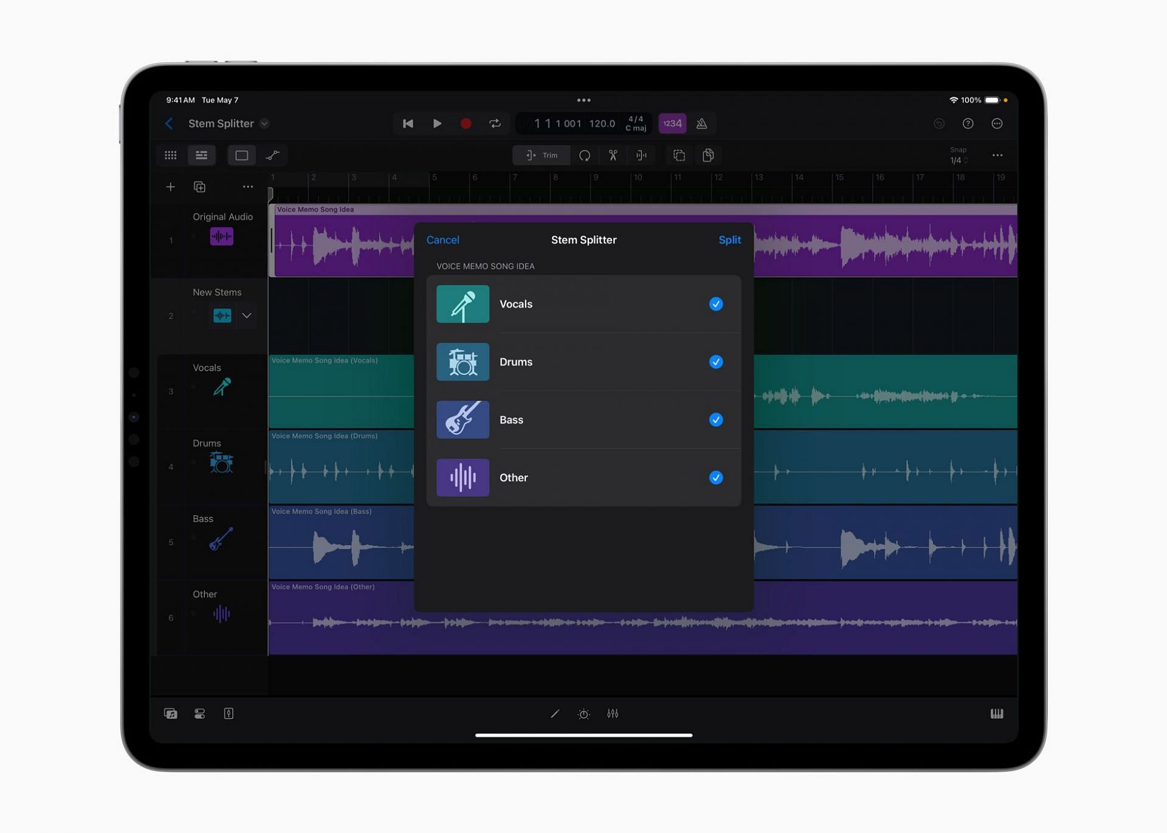The height and width of the screenshot is (833, 1167).
Task: Click the playback play button in transport
Action: [x=436, y=123]
